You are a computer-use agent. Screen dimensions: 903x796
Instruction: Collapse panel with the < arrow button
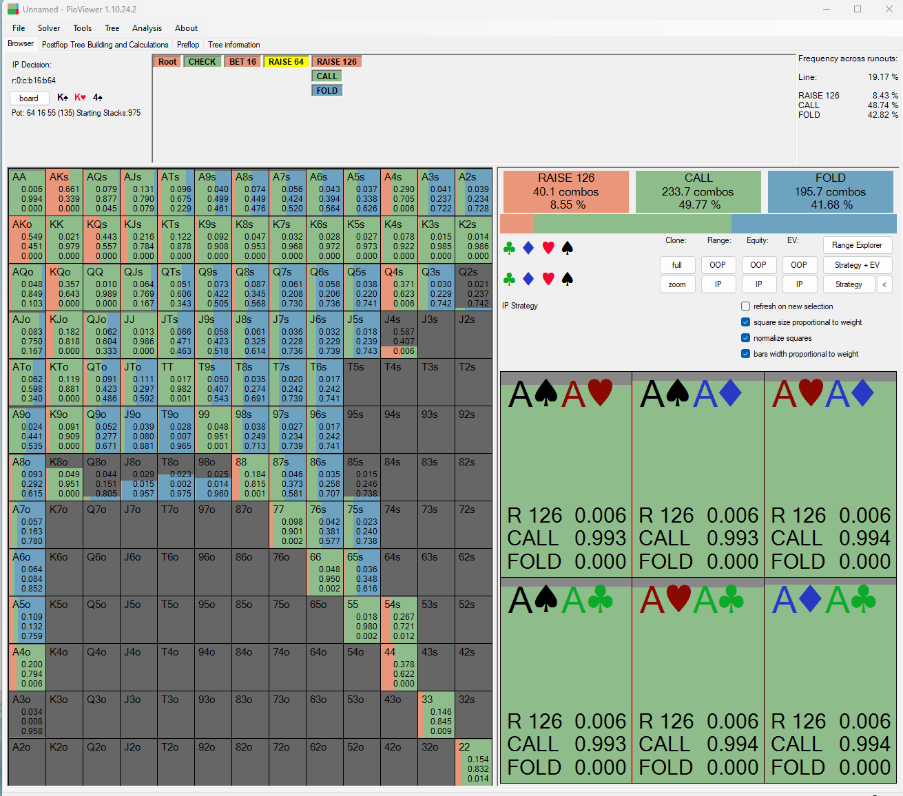coord(884,284)
